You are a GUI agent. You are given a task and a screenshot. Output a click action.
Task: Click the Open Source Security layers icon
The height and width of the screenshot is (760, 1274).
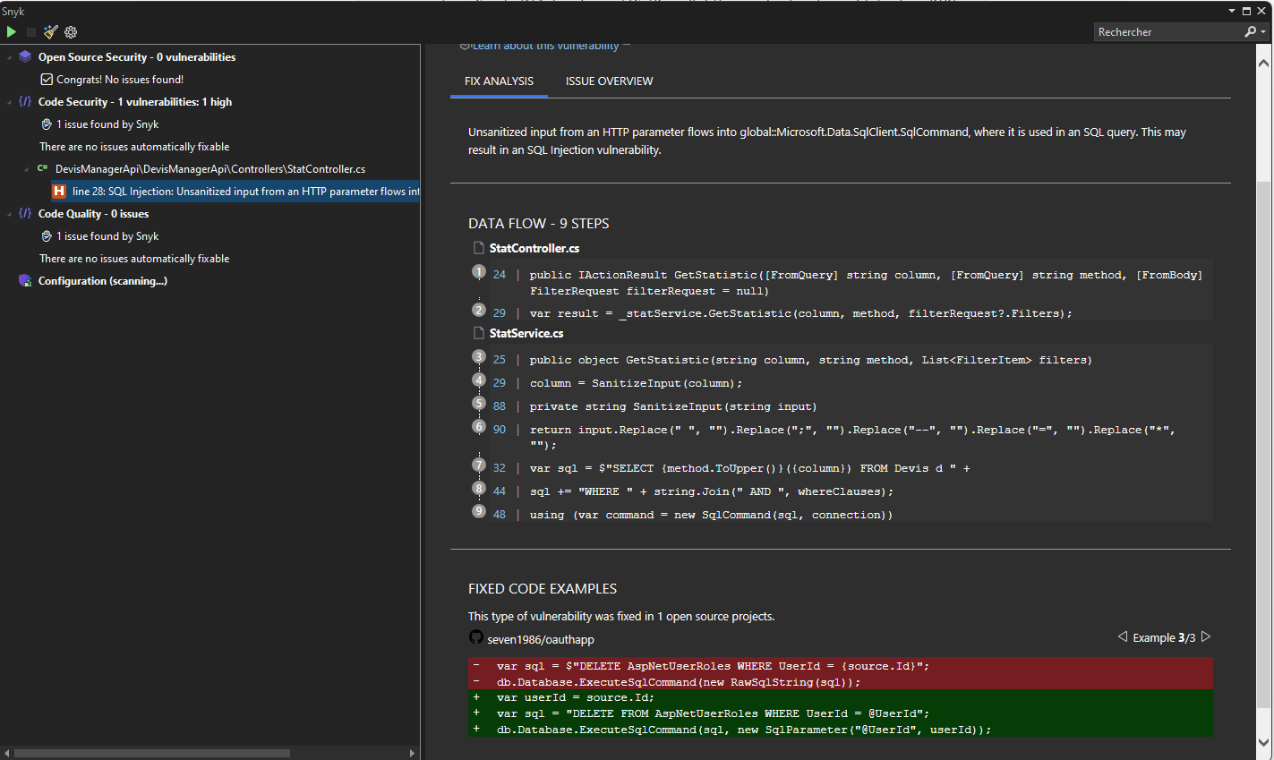(x=25, y=56)
